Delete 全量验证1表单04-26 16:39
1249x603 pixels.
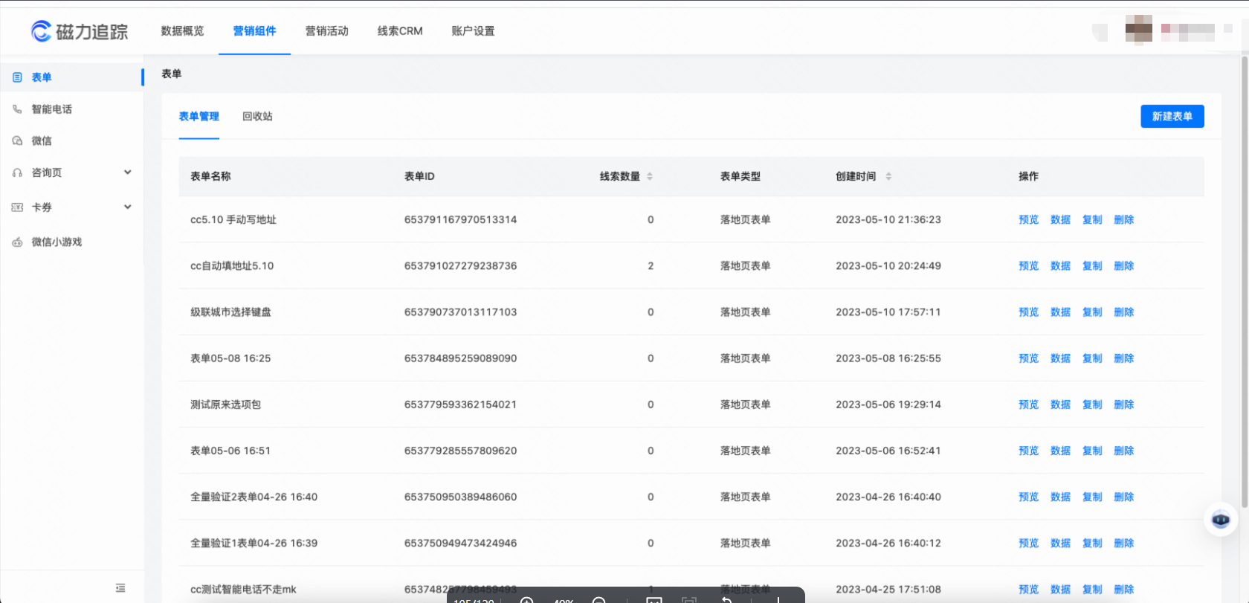(1124, 544)
